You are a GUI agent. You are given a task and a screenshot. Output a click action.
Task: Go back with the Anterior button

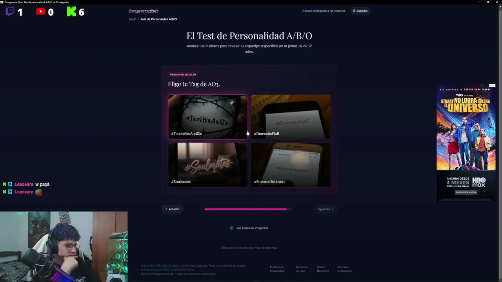click(172, 209)
